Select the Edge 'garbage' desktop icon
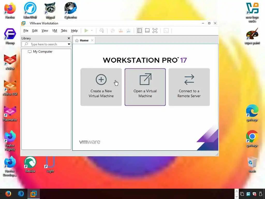 252,113
